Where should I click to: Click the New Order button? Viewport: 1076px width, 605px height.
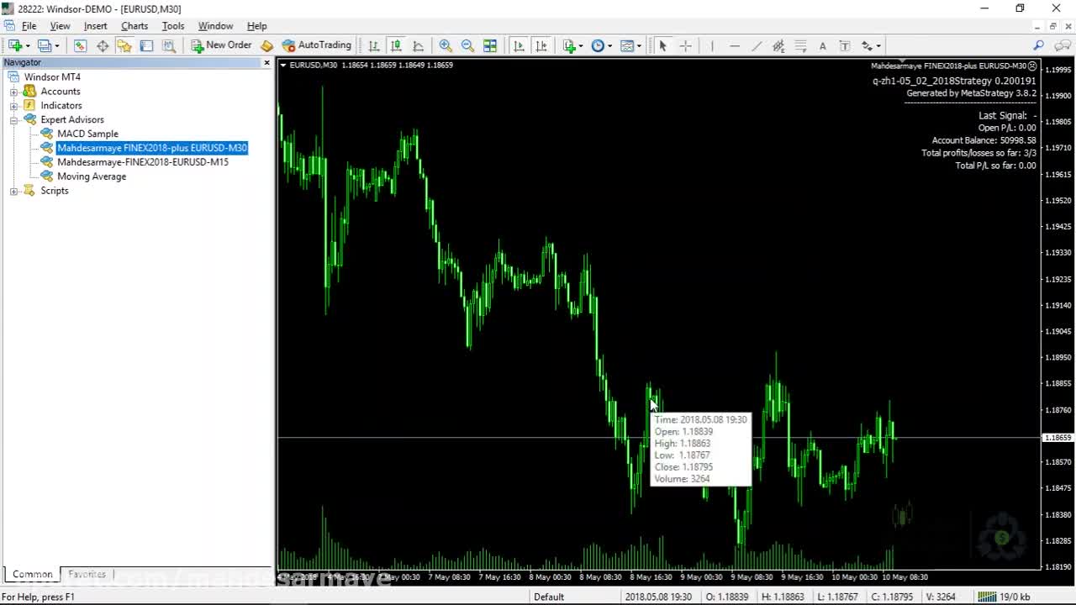point(221,45)
